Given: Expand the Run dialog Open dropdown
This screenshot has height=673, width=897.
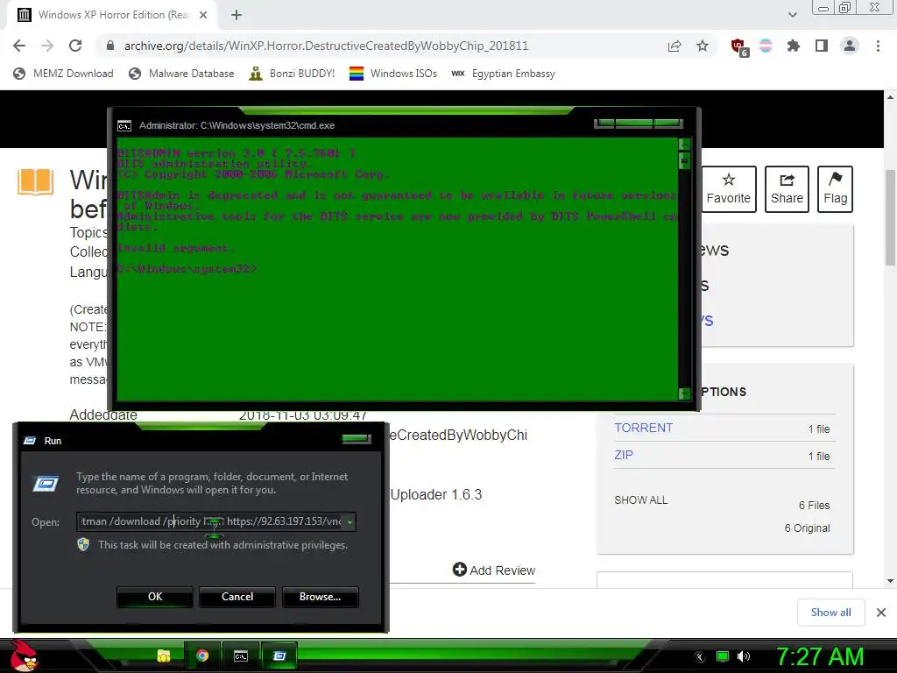Looking at the screenshot, I should [350, 522].
